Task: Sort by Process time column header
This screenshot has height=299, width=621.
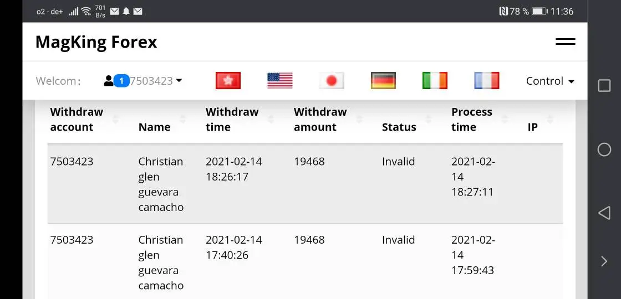Action: point(472,119)
